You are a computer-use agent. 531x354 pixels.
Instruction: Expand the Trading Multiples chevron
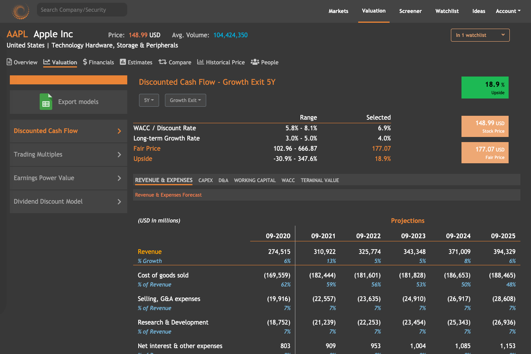[119, 155]
